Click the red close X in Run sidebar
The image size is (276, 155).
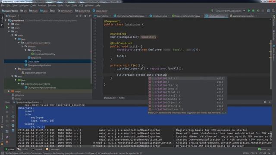(7, 142)
